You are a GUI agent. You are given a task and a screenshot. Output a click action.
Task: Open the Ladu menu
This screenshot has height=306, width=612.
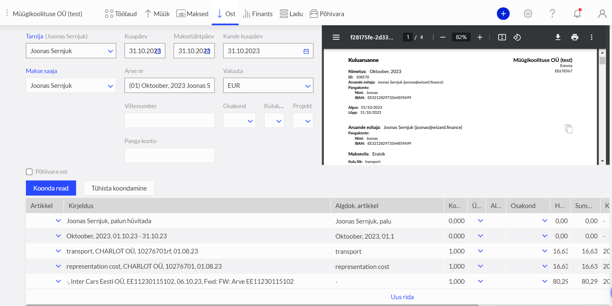(x=291, y=14)
